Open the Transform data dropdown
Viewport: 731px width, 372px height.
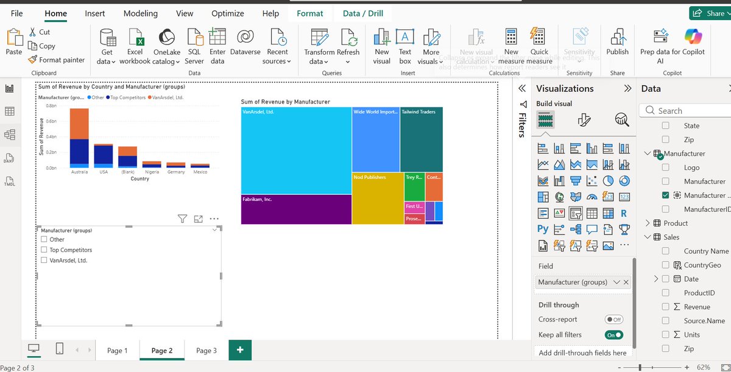tap(319, 57)
